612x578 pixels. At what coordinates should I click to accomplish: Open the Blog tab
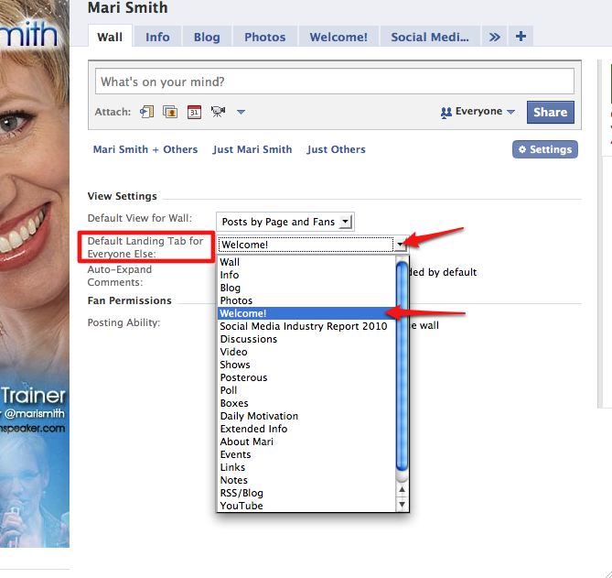(x=207, y=38)
